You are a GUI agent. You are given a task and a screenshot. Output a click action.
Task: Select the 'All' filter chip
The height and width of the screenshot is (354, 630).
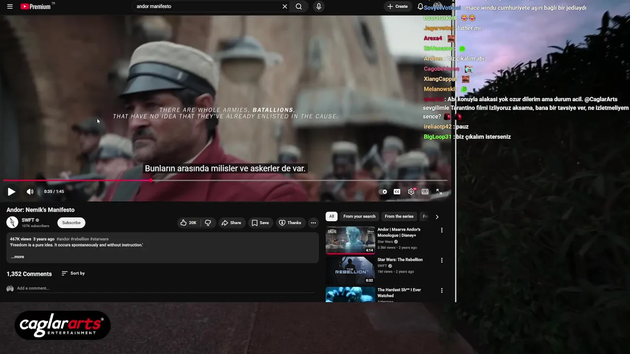(x=331, y=216)
